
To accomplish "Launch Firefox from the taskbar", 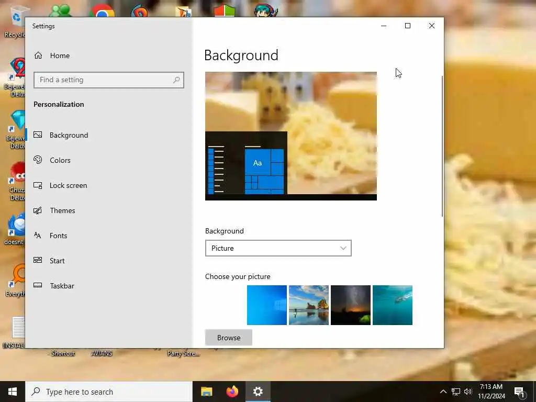I will click(x=232, y=392).
